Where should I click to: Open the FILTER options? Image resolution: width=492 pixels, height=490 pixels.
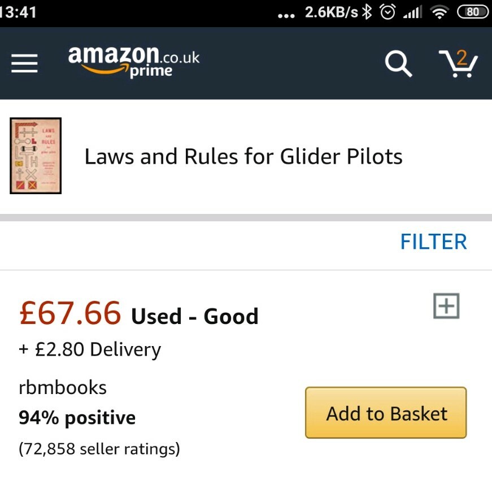[433, 242]
